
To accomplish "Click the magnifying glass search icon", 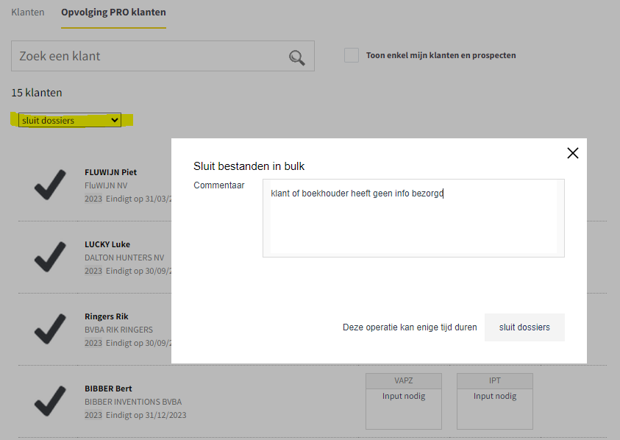I will tap(296, 57).
